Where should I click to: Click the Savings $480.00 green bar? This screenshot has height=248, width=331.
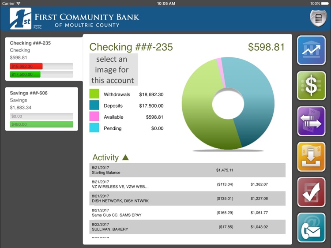point(41,124)
